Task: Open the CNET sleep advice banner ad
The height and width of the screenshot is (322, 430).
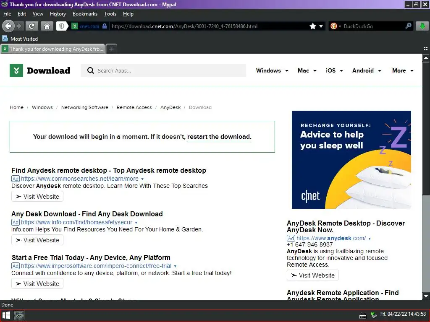Action: point(351,160)
